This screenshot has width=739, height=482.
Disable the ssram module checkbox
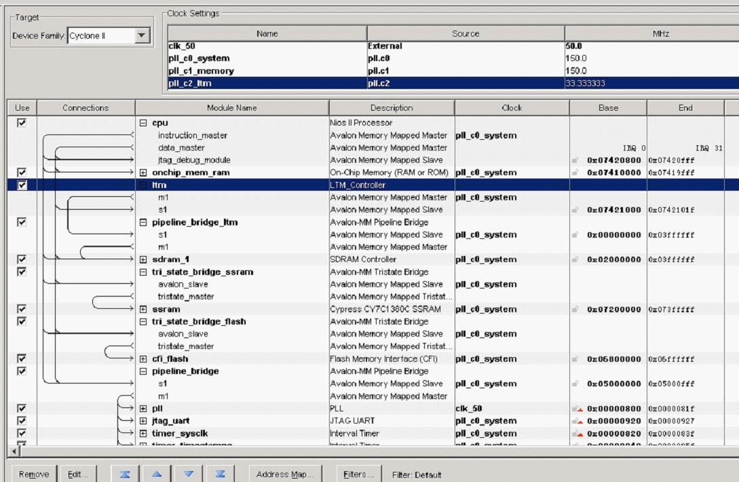pos(22,309)
